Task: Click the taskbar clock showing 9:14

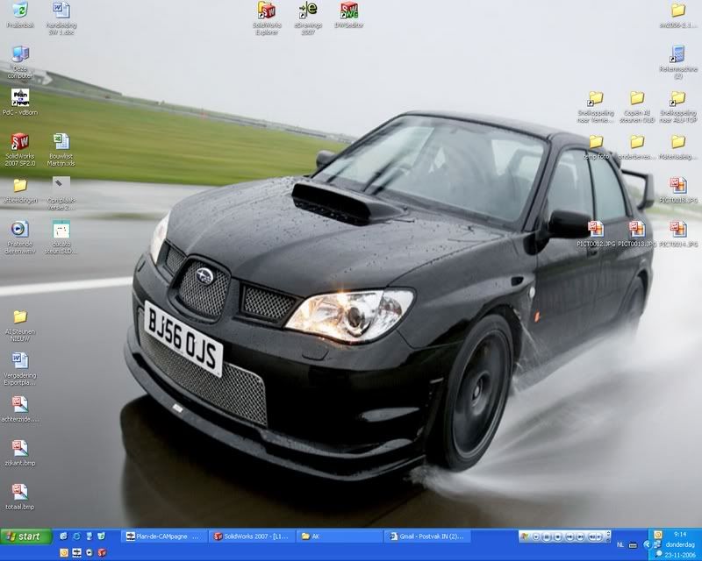Action: (679, 534)
